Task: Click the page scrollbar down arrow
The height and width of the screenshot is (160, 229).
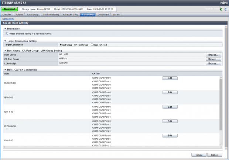Action: point(226,149)
